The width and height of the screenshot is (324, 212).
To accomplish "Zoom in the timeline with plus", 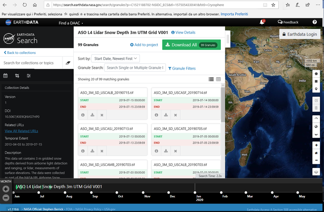I will click(6, 189).
